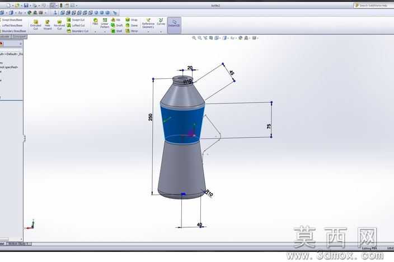Screen dimensions: 394x262
Task: Open View Settings in heads-up toolbar
Action: pyautogui.click(x=254, y=38)
